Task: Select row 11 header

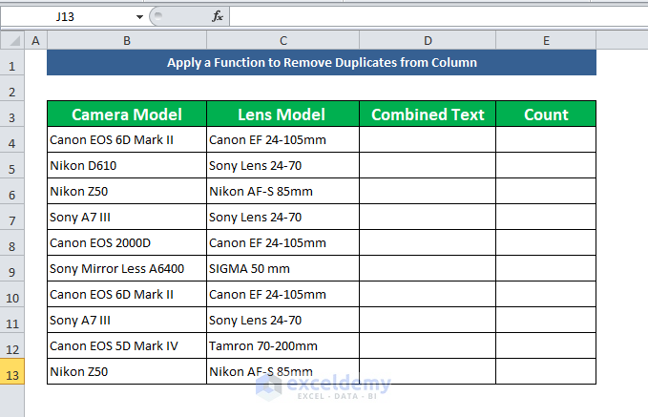Action: click(12, 320)
